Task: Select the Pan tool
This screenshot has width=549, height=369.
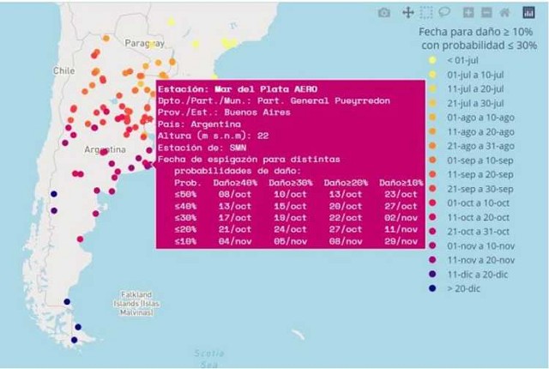Action: coord(407,13)
